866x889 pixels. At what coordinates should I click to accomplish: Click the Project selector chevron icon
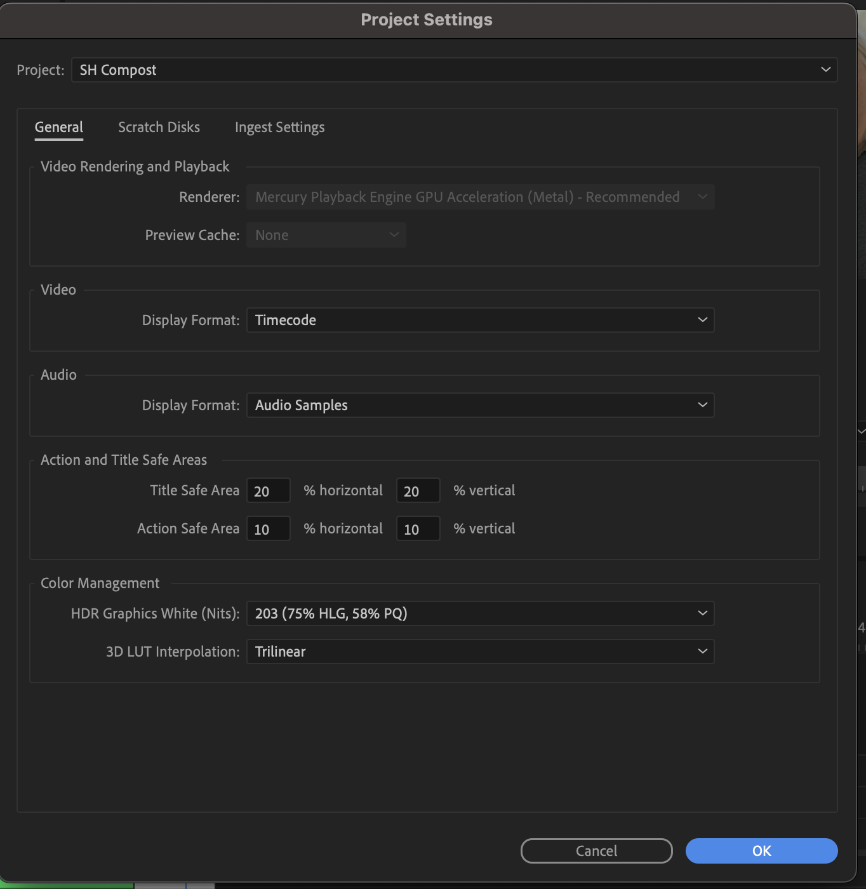pos(825,70)
